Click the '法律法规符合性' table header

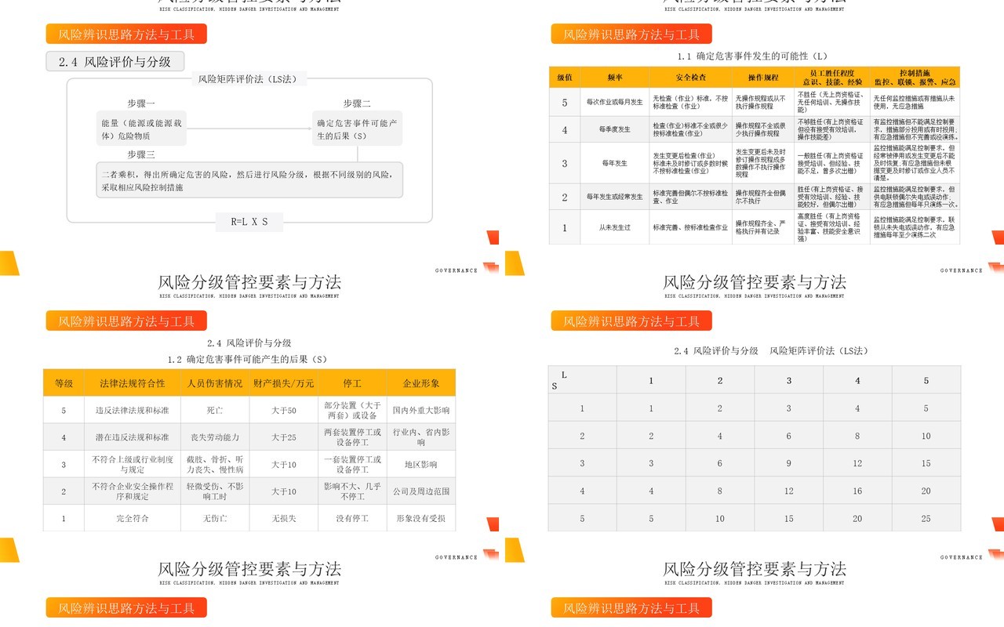pyautogui.click(x=133, y=383)
